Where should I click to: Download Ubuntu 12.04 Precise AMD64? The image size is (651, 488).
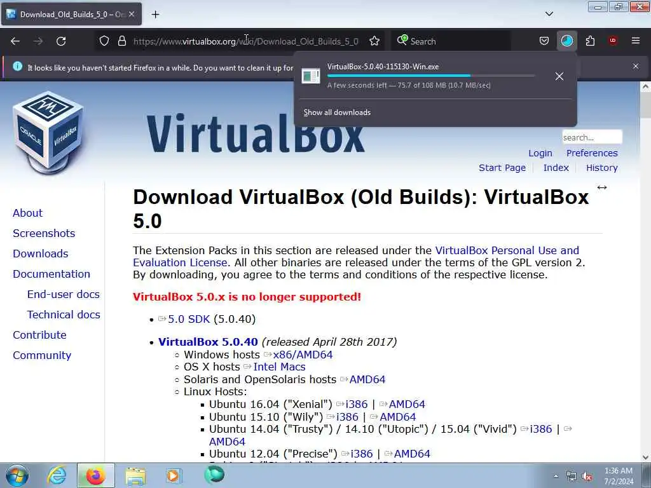pos(412,454)
